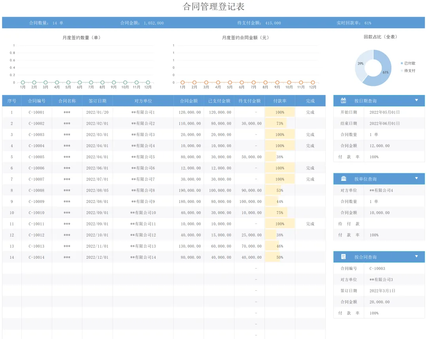Screen dimensions: 427x339
Task: Select the 序号 column header
Action: 12,101
